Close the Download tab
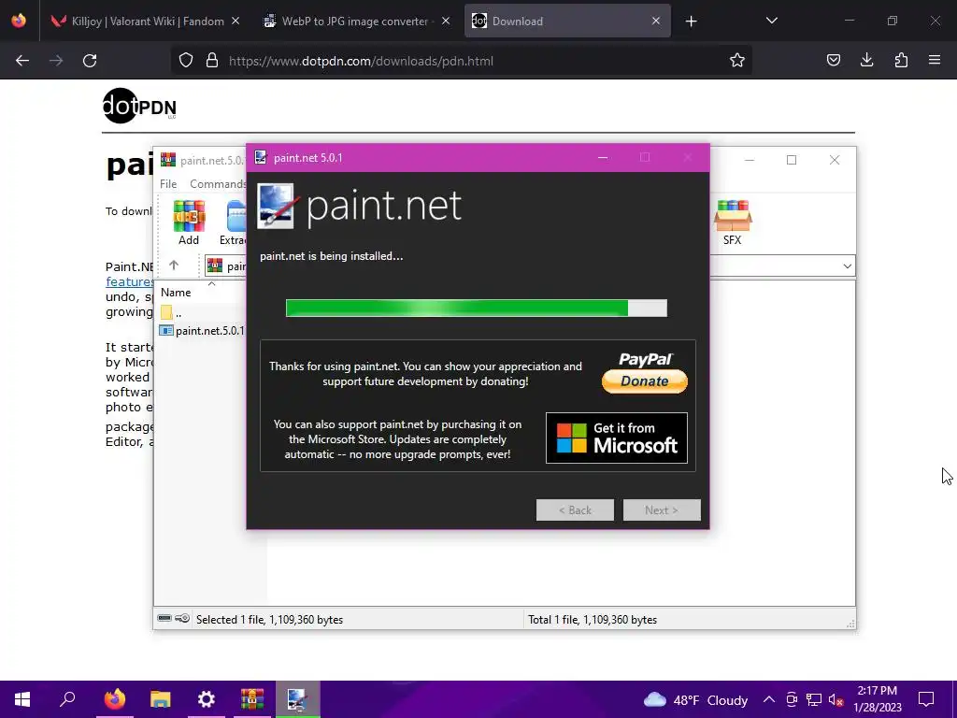 (656, 21)
